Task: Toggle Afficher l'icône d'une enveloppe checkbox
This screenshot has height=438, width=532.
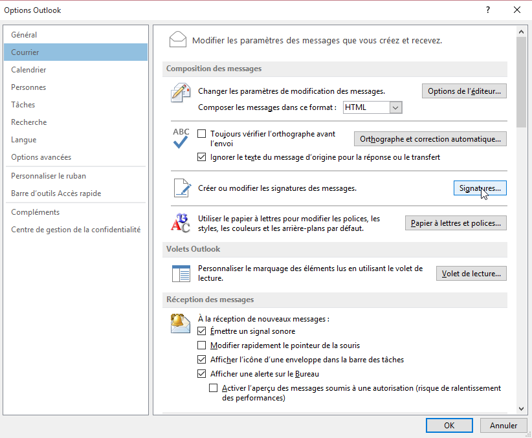Action: point(201,359)
